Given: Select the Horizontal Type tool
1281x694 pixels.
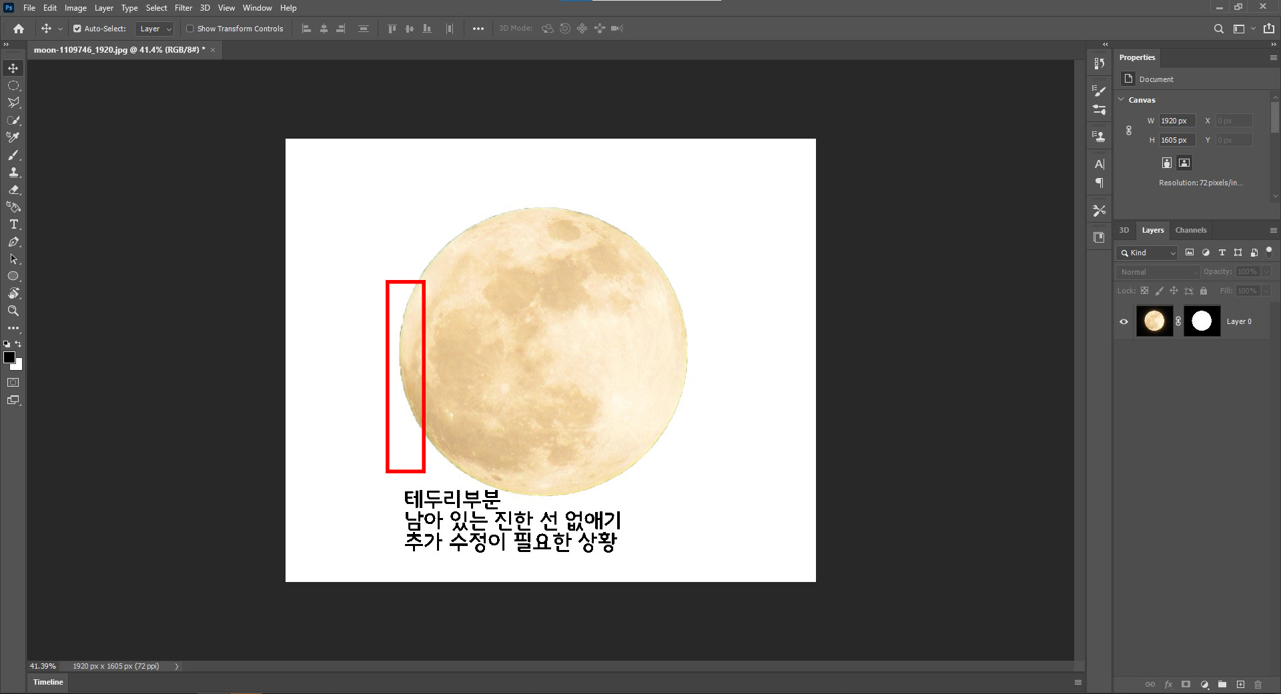Looking at the screenshot, I should coord(13,224).
